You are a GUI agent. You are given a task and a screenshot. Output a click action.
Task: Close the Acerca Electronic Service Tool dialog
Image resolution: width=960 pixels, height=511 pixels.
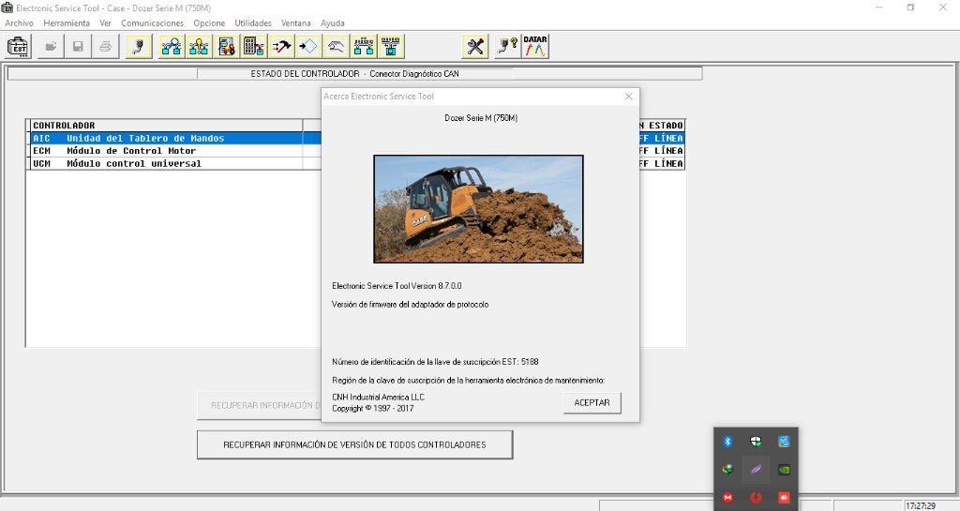(x=628, y=96)
